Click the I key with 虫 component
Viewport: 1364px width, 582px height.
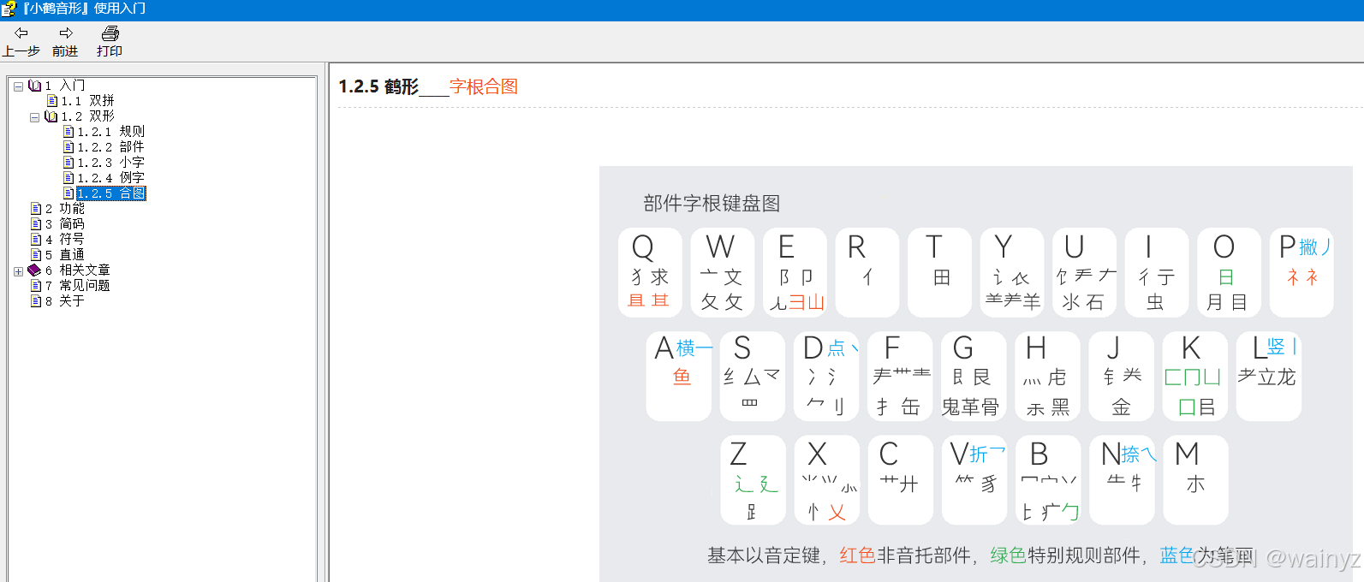click(1157, 272)
